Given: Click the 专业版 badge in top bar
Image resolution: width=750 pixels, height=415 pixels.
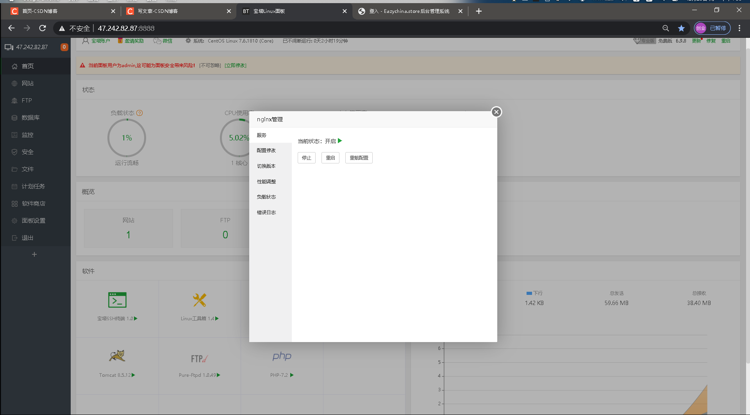Looking at the screenshot, I should tap(645, 41).
